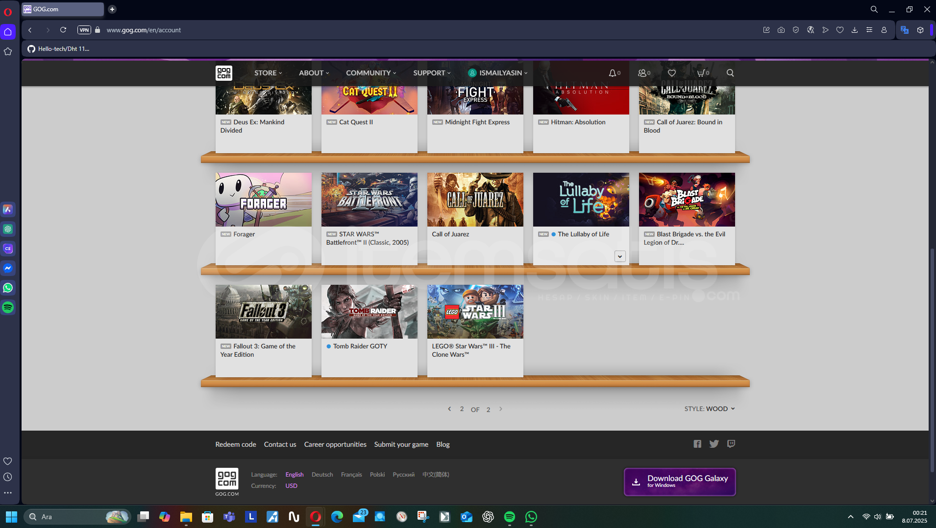Expand the ABOUT menu
Screen dimensions: 936x528
314,73
